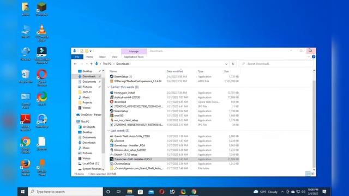Select the TLauncher installer file

(174, 159)
